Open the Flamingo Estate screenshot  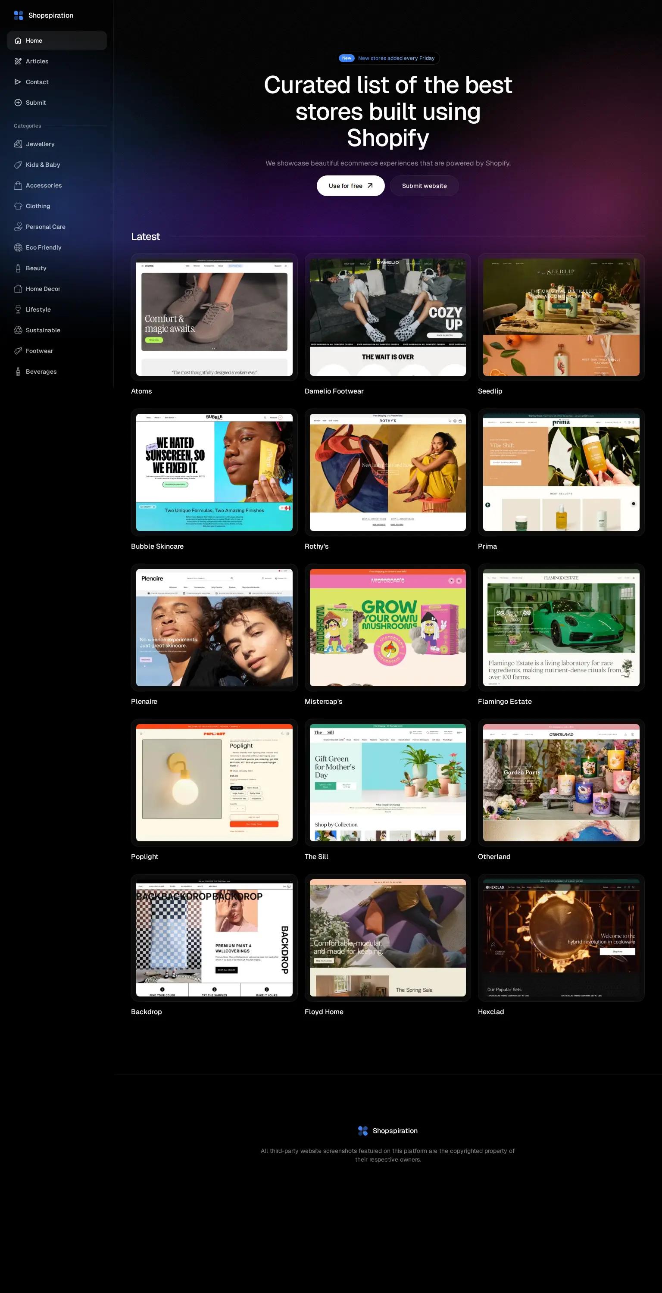pos(561,628)
